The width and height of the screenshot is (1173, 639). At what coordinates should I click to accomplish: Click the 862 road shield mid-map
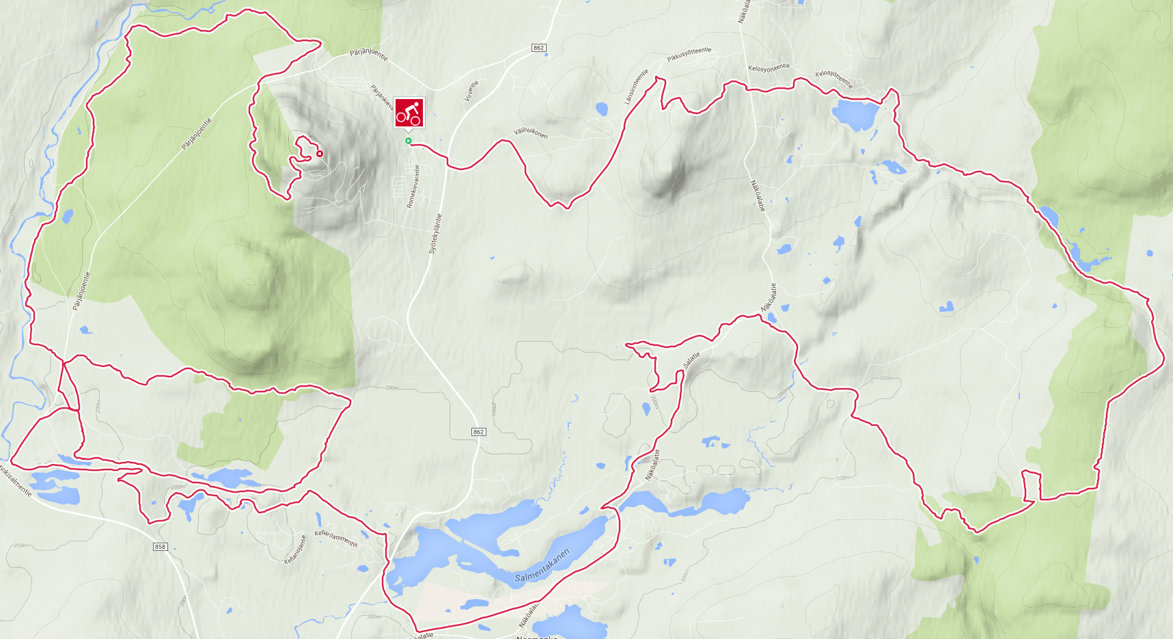pos(478,432)
